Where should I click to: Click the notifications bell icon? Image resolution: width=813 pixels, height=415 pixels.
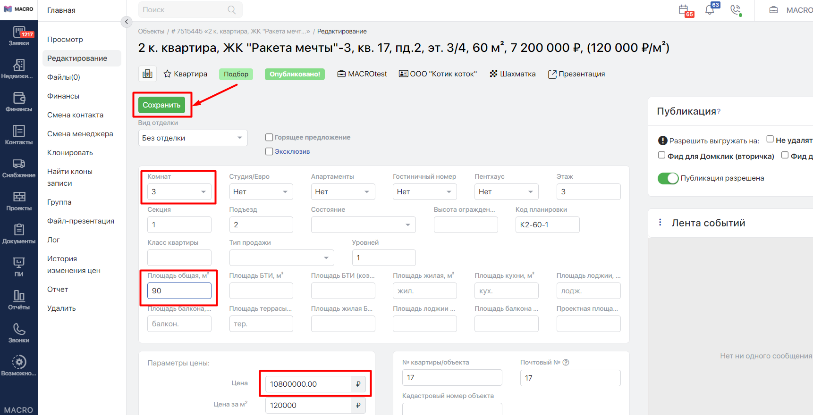pos(710,10)
